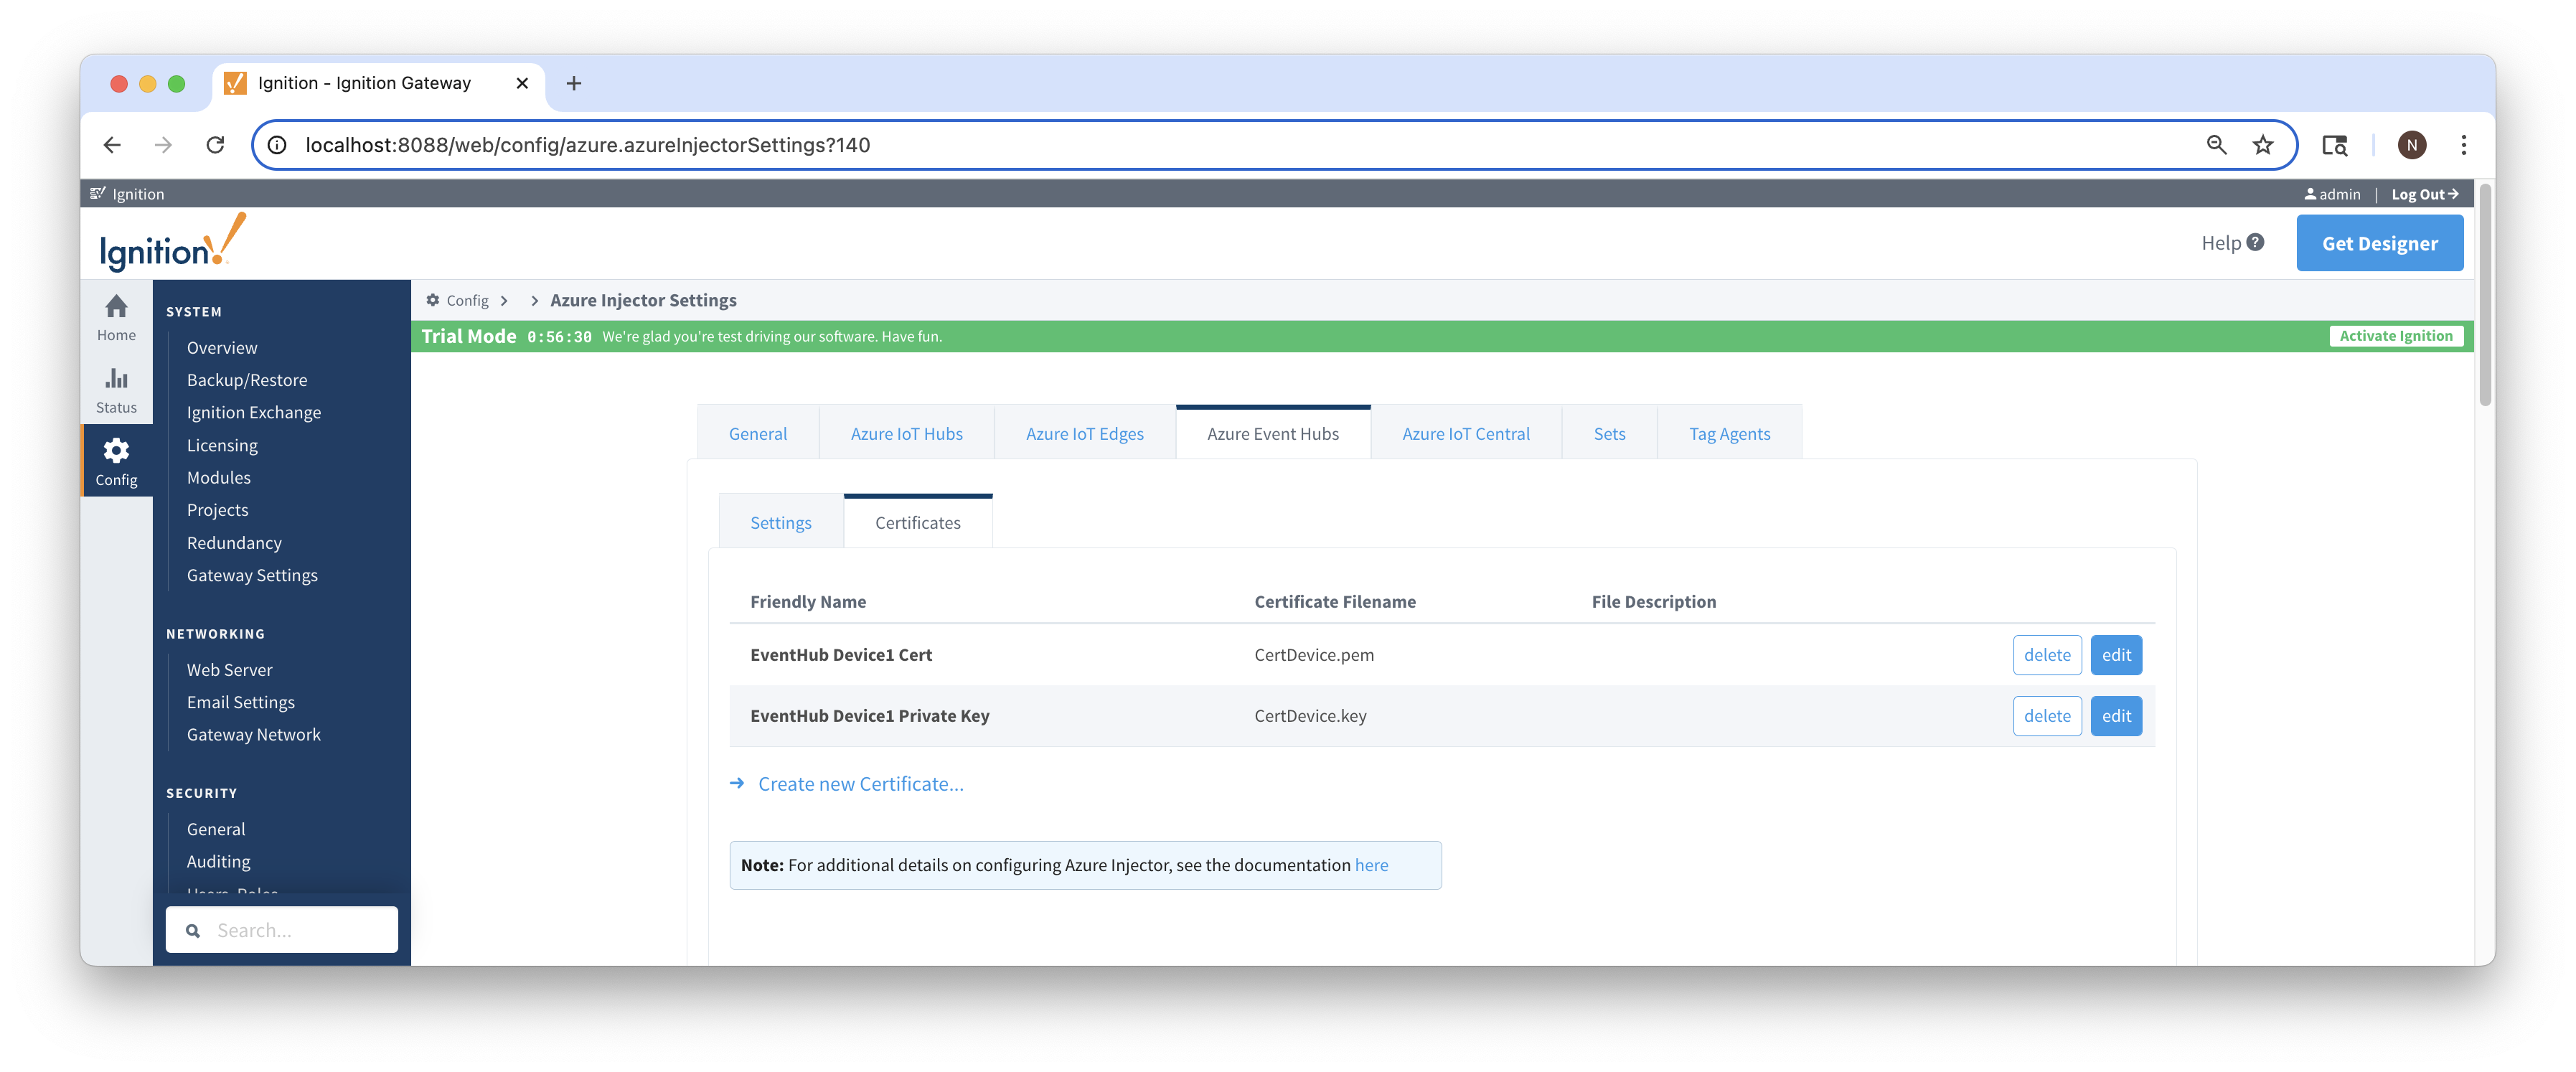Switch to the Settings sub-tab
2576x1072 pixels.
tap(780, 522)
